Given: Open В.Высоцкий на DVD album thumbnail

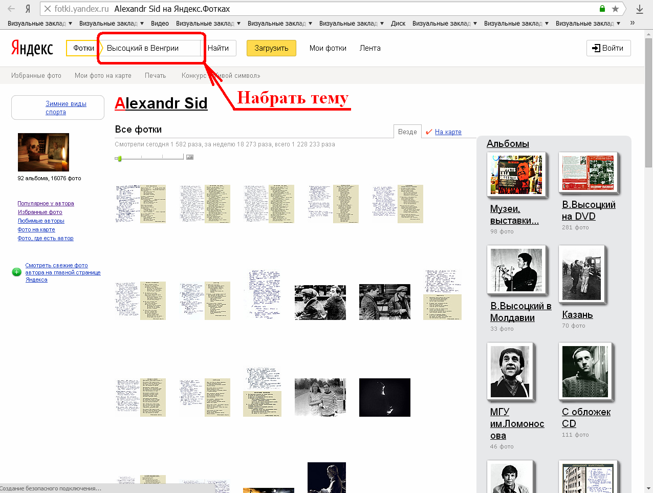Looking at the screenshot, I should tap(588, 173).
